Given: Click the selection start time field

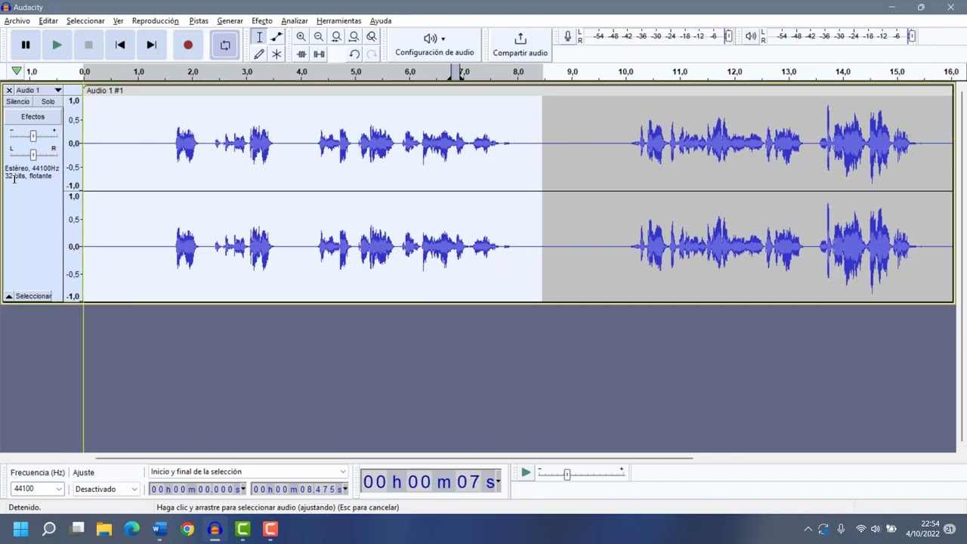Looking at the screenshot, I should coord(197,490).
